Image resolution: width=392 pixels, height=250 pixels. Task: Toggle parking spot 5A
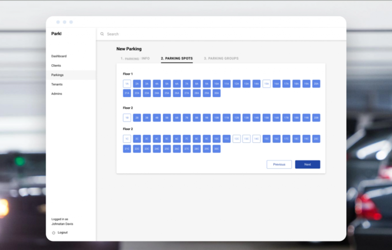tap(167, 84)
